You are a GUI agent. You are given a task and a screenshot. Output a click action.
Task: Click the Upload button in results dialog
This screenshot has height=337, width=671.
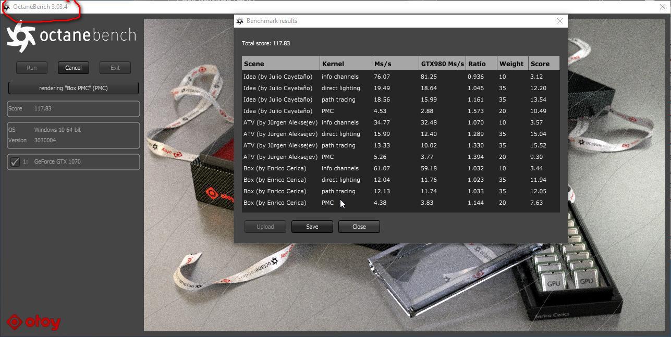click(x=265, y=227)
